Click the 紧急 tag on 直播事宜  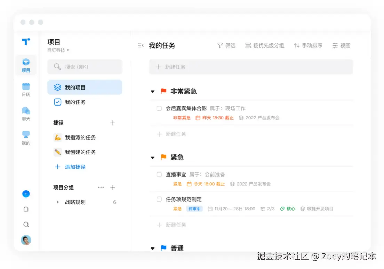[177, 184]
